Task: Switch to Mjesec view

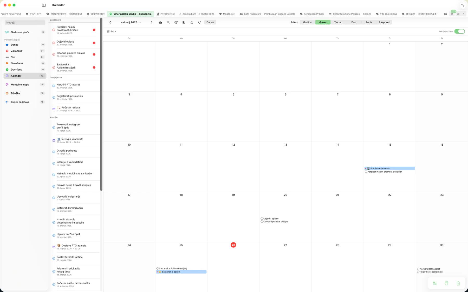Action: pyautogui.click(x=323, y=22)
